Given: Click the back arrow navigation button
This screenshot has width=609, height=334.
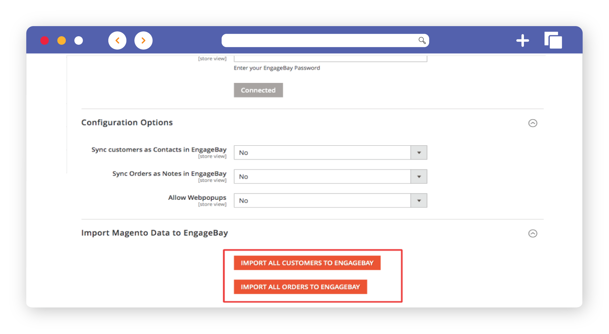Looking at the screenshot, I should pyautogui.click(x=117, y=40).
